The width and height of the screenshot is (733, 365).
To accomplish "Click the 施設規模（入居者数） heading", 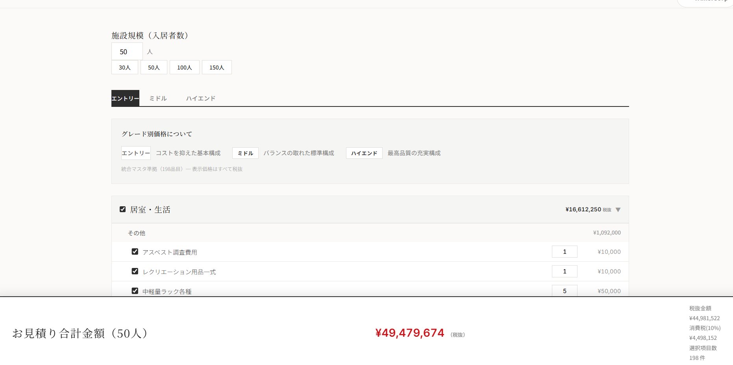I will [150, 35].
